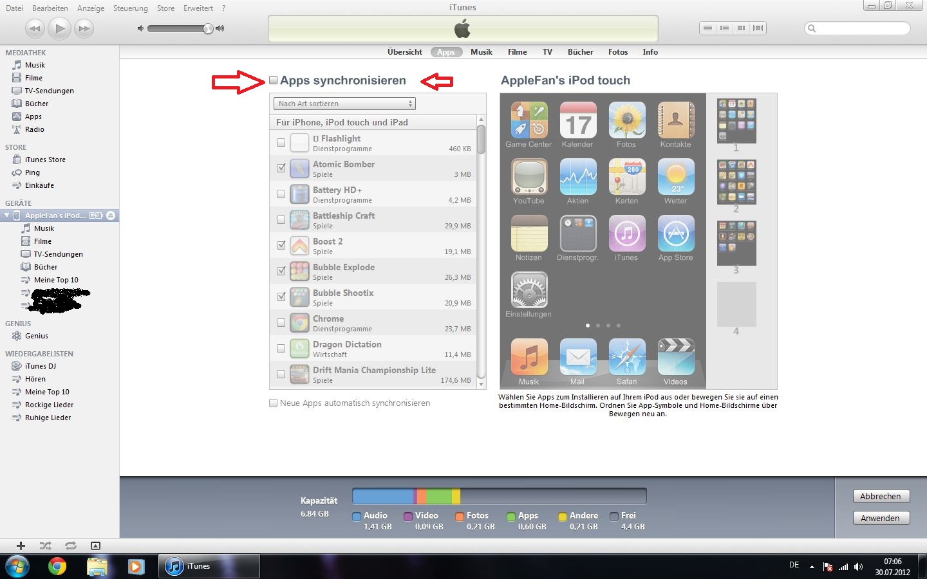The width and height of the screenshot is (927, 579).
Task: Click the search field
Action: tap(857, 28)
